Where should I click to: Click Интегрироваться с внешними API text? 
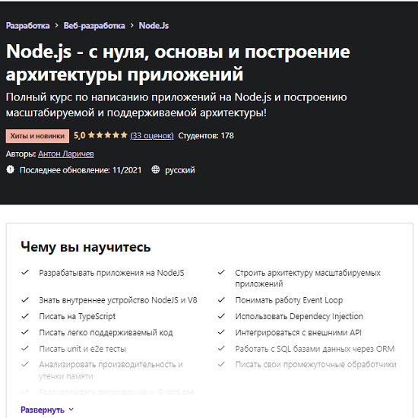point(299,333)
